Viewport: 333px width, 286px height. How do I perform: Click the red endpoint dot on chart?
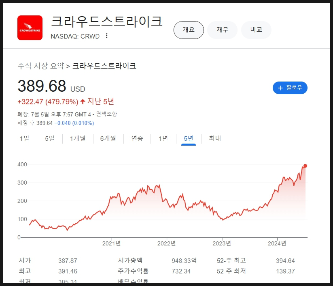pos(305,166)
